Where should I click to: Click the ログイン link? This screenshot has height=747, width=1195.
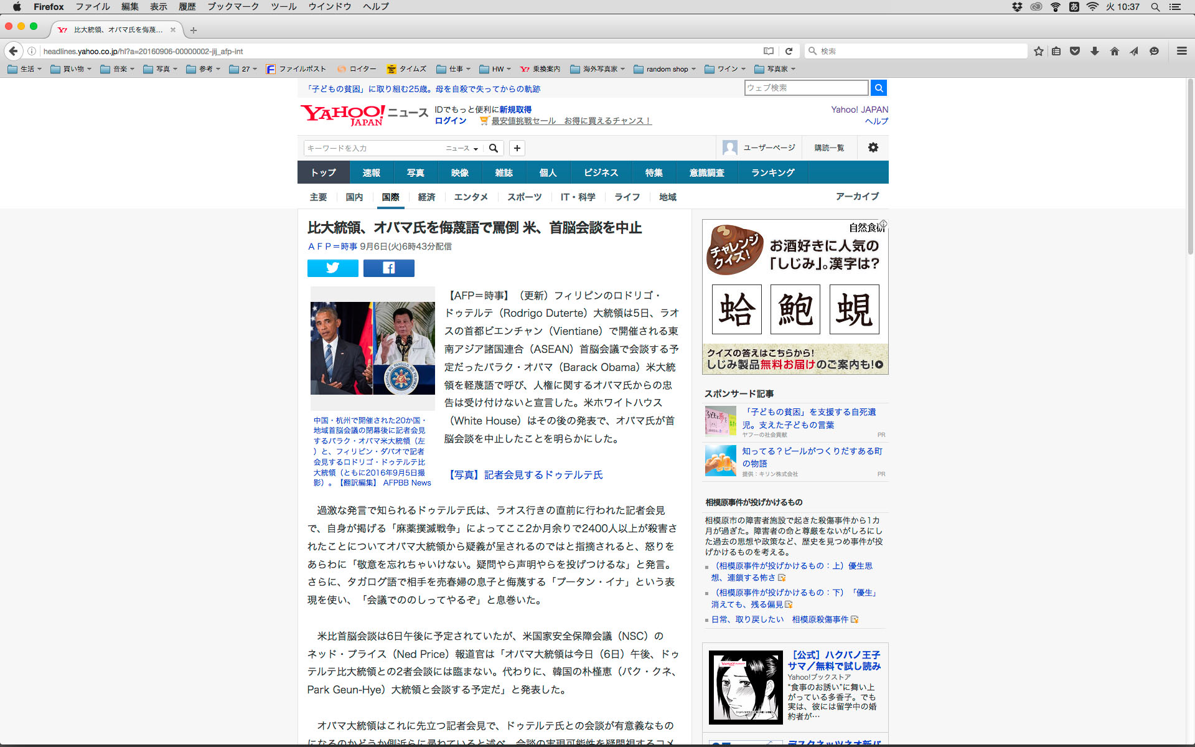tap(450, 121)
